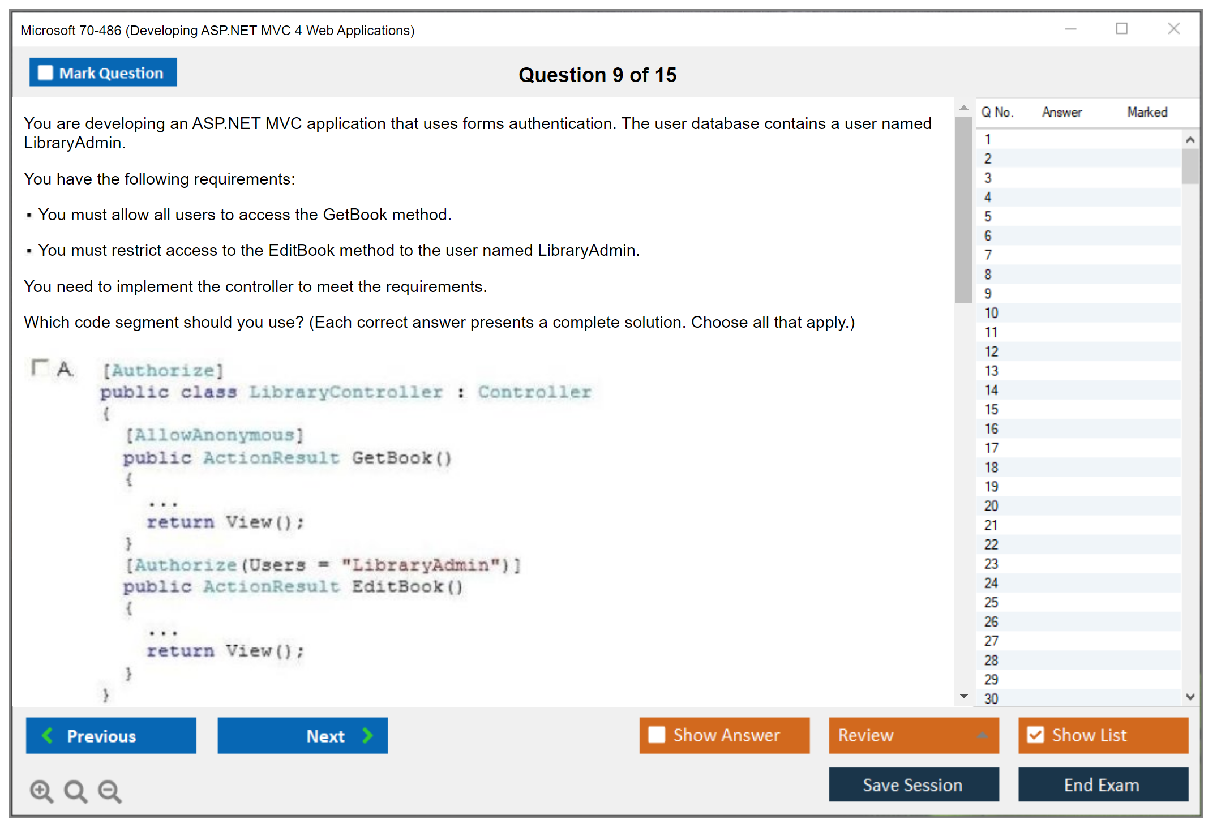1217x832 pixels.
Task: Click the green right chevron on Next
Action: [x=367, y=735]
